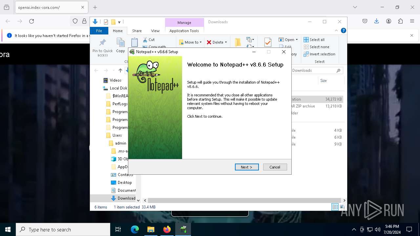Open the File menu in Explorer
This screenshot has width=420, height=236.
pyautogui.click(x=99, y=31)
